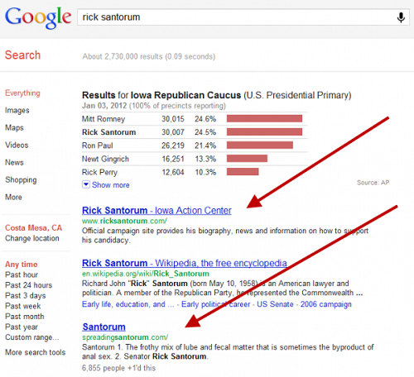This screenshot has width=414, height=377.
Task: Filter results to Past 3 days
Action: coord(26,296)
